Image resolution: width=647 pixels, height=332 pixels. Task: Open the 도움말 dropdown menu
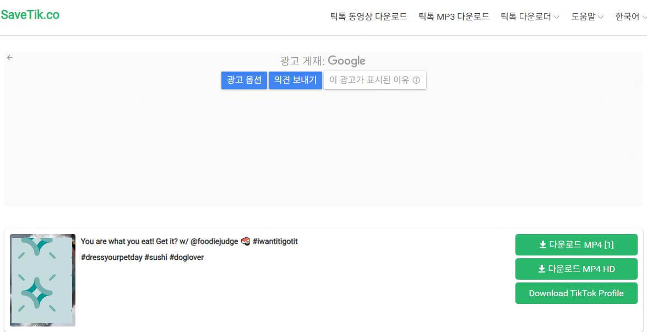pyautogui.click(x=587, y=17)
